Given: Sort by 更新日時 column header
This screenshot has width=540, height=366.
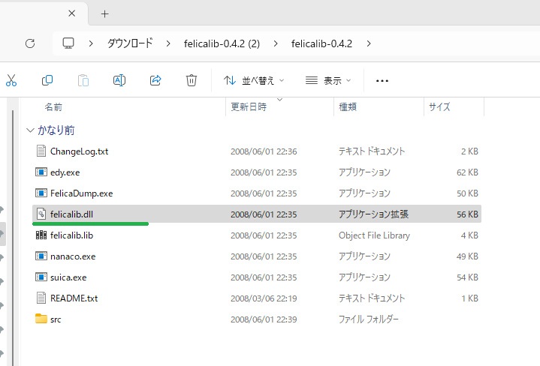Looking at the screenshot, I should (249, 107).
